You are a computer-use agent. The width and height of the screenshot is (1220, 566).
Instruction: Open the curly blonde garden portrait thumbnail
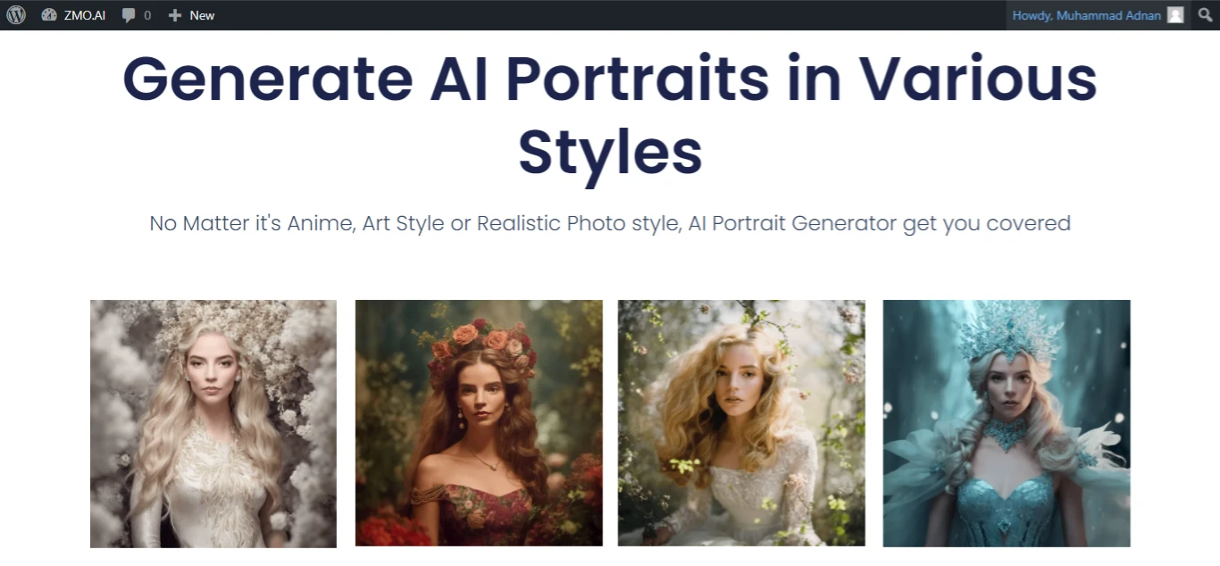tap(741, 423)
